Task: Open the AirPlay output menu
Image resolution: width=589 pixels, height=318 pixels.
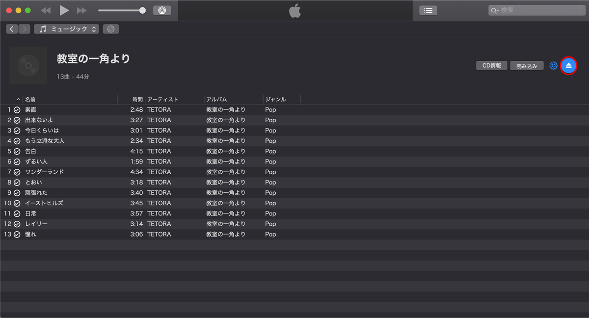Action: tap(162, 10)
